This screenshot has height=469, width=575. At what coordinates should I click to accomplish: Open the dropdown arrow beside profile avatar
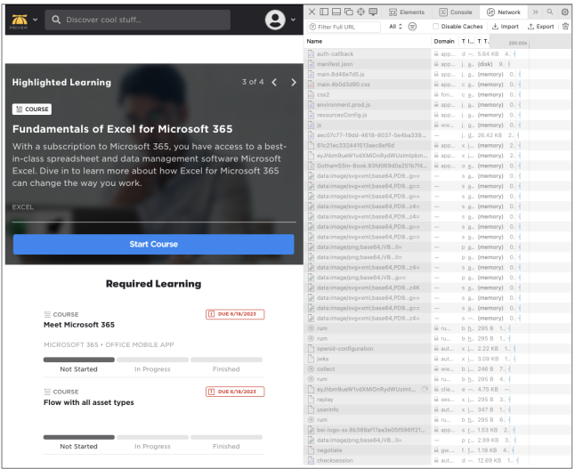click(293, 20)
